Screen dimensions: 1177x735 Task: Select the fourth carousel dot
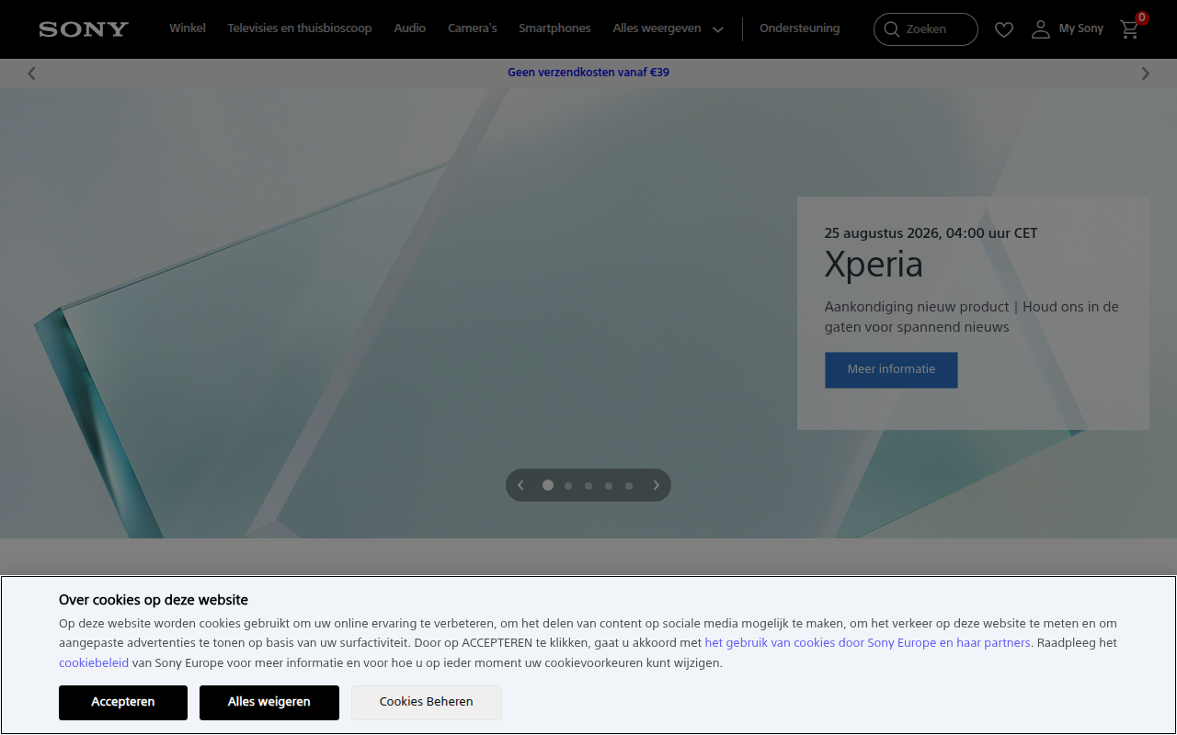coord(609,486)
